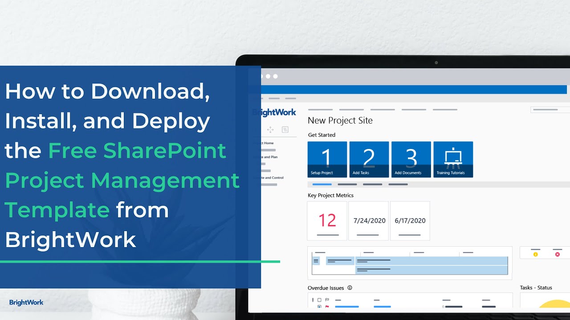Click the New Project Site title
570x320 pixels.
[340, 120]
